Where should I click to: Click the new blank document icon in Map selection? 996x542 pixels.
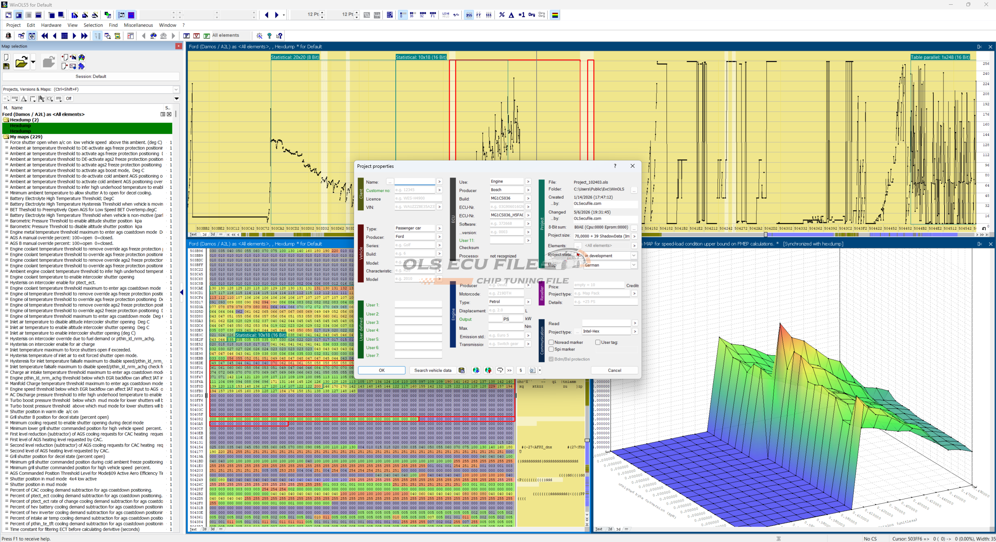(x=6, y=57)
